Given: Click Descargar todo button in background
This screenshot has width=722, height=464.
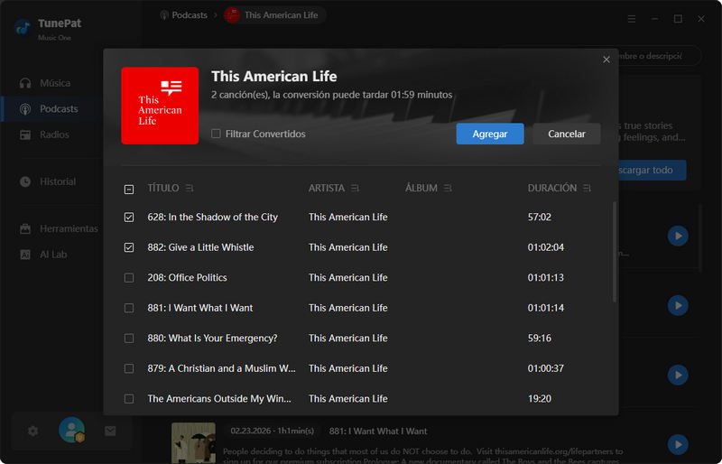Looking at the screenshot, I should (652, 170).
